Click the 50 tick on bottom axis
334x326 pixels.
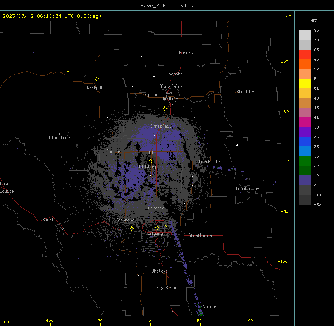pos(199,321)
